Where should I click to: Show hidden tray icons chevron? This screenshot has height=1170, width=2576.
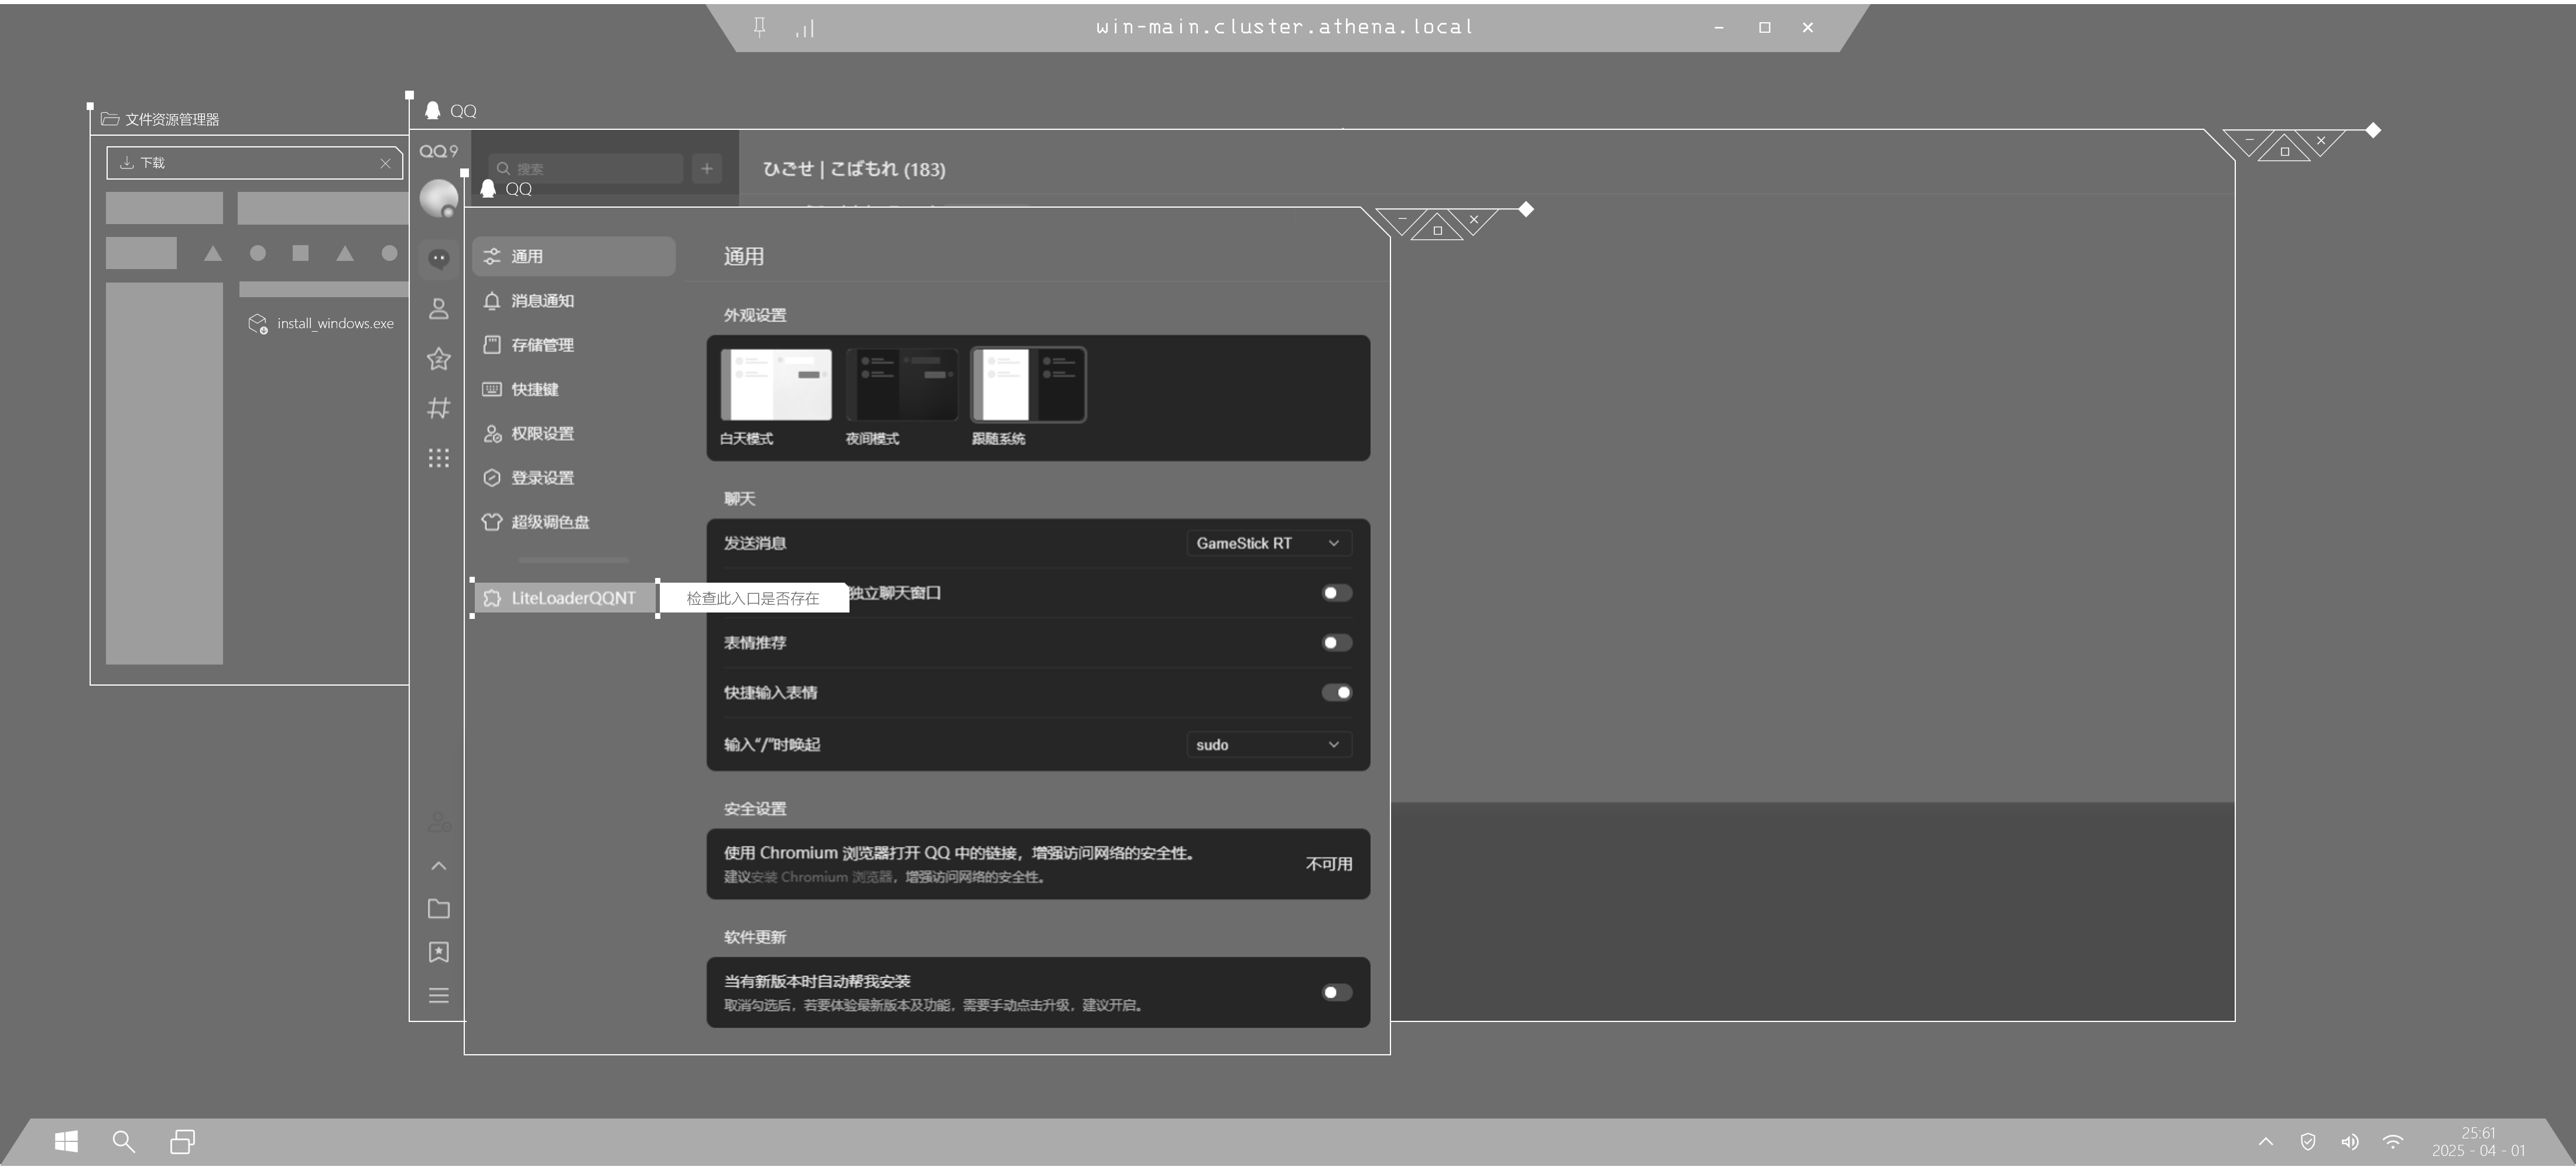pyautogui.click(x=2266, y=1142)
